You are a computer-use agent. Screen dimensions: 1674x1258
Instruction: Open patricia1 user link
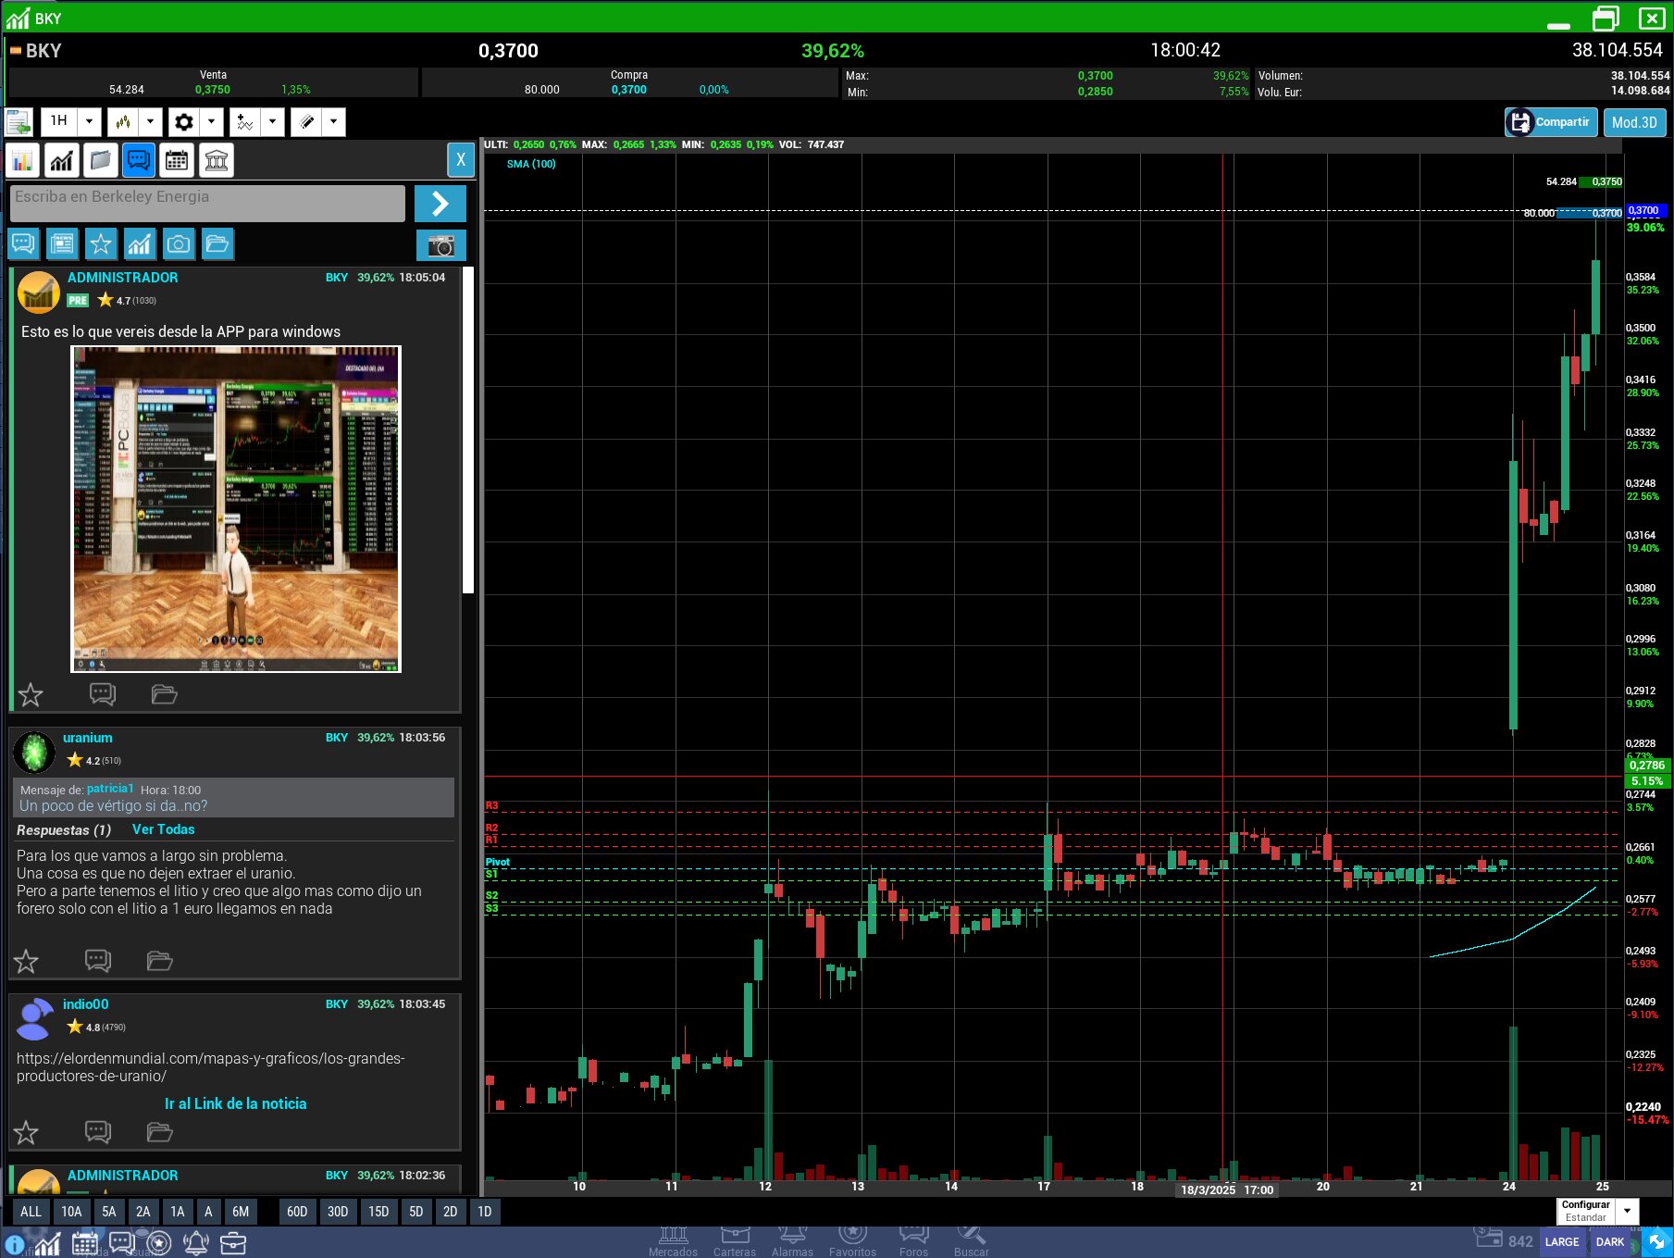[110, 789]
